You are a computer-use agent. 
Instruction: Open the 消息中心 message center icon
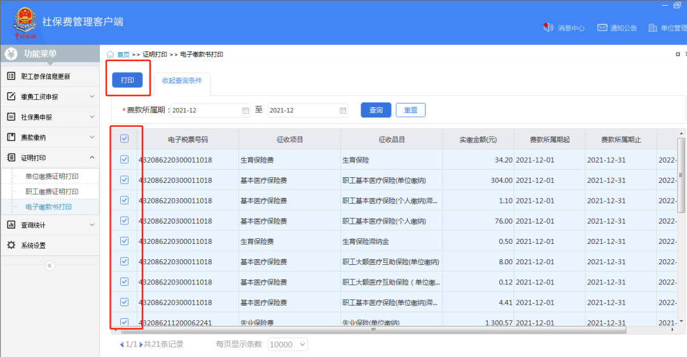pos(548,27)
